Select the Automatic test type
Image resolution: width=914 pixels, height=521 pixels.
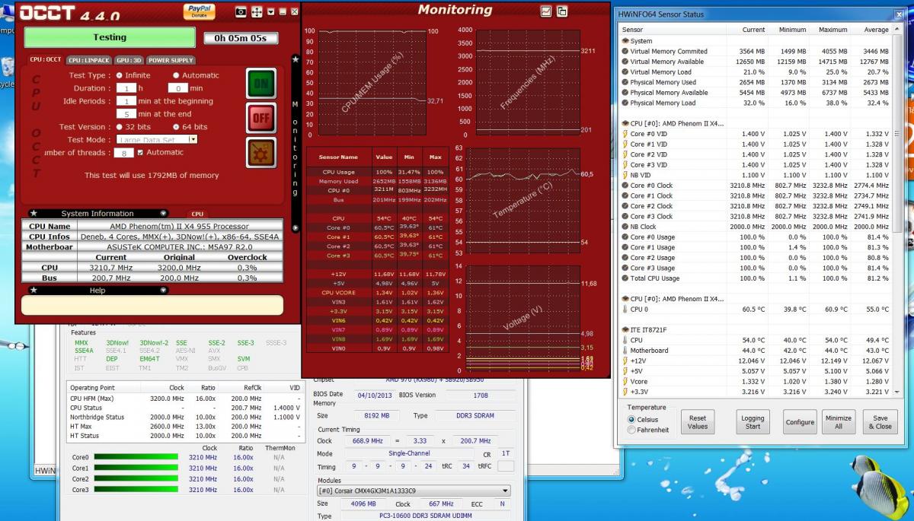point(176,75)
